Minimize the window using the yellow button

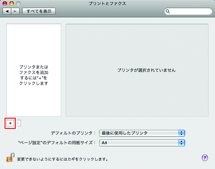click(x=11, y=4)
